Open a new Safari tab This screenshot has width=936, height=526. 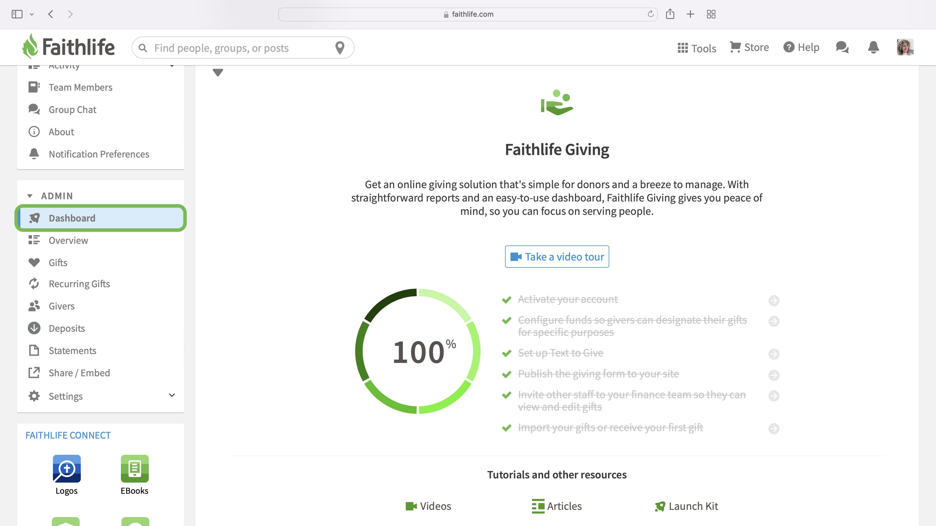[x=690, y=14]
